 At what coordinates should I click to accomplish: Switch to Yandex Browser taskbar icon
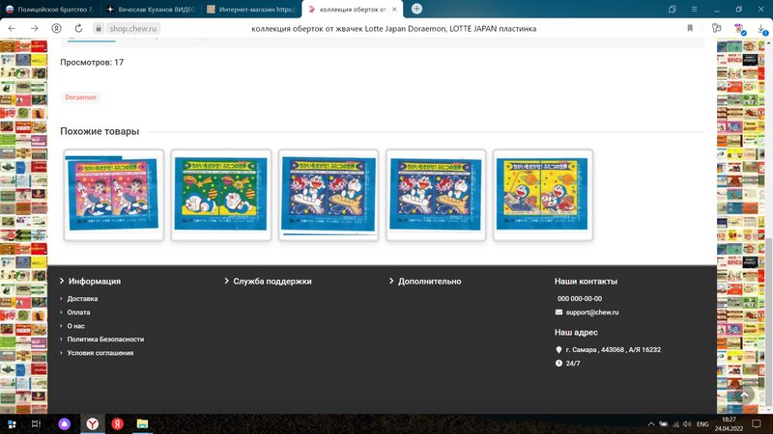pos(92,423)
